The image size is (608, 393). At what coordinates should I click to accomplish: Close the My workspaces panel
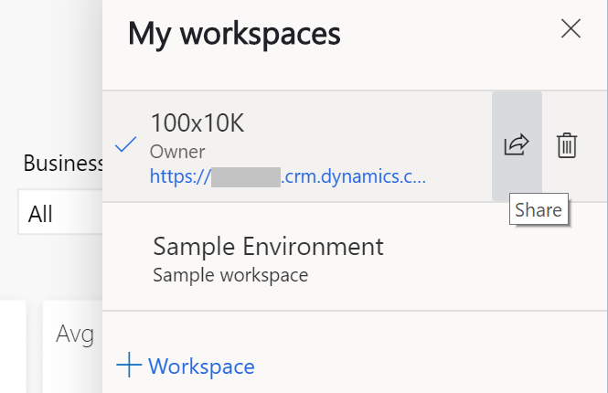(571, 29)
